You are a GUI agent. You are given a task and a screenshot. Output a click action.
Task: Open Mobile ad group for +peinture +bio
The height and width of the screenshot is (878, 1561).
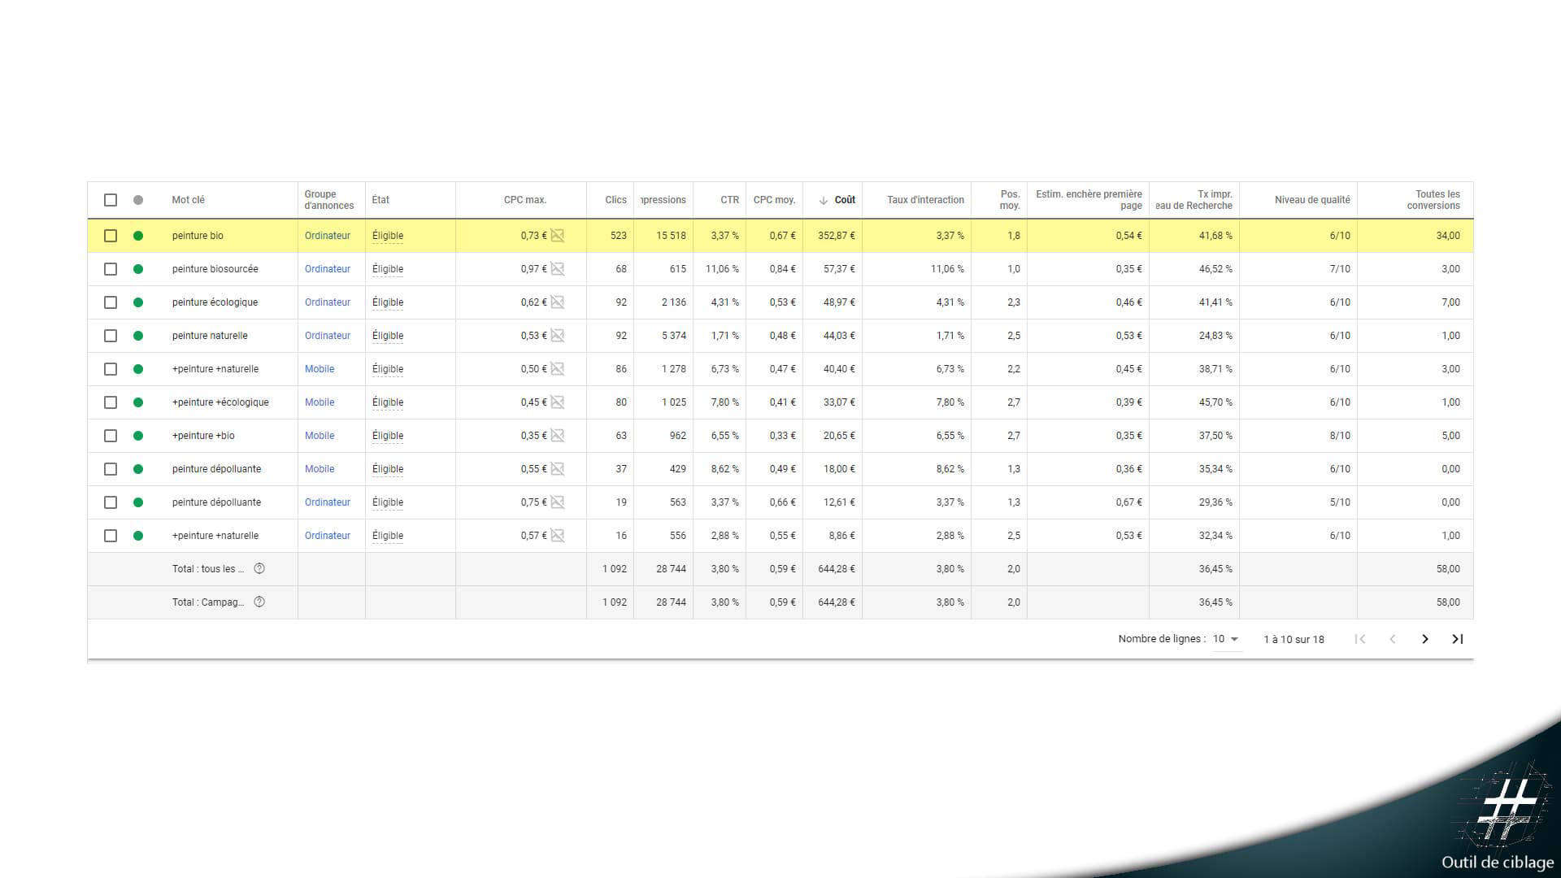(x=320, y=436)
